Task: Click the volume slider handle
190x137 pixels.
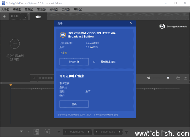Action: [168, 78]
